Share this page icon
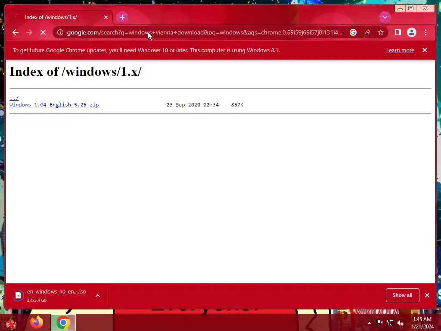The image size is (441, 331). 367,32
